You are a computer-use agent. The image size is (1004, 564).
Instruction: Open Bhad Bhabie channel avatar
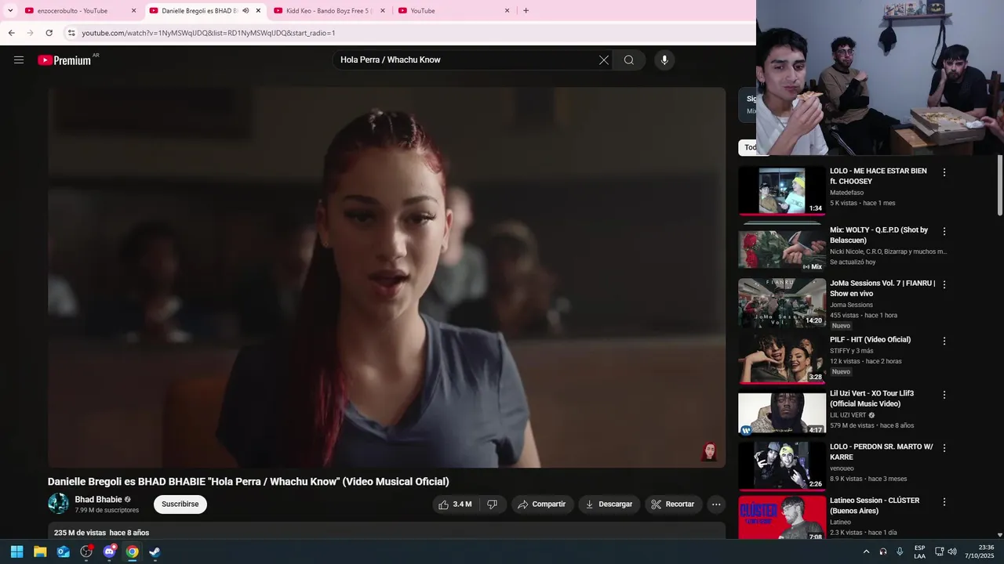coord(58,504)
